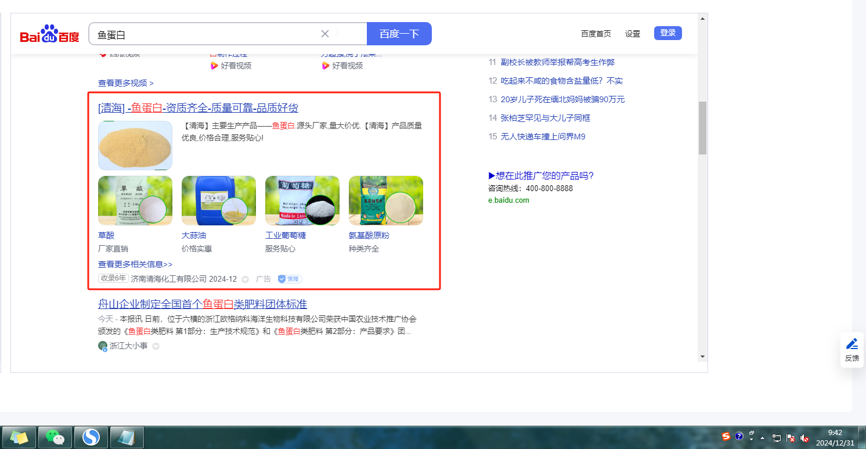Open WeChat from the taskbar
The height and width of the screenshot is (449, 866).
pyautogui.click(x=55, y=437)
